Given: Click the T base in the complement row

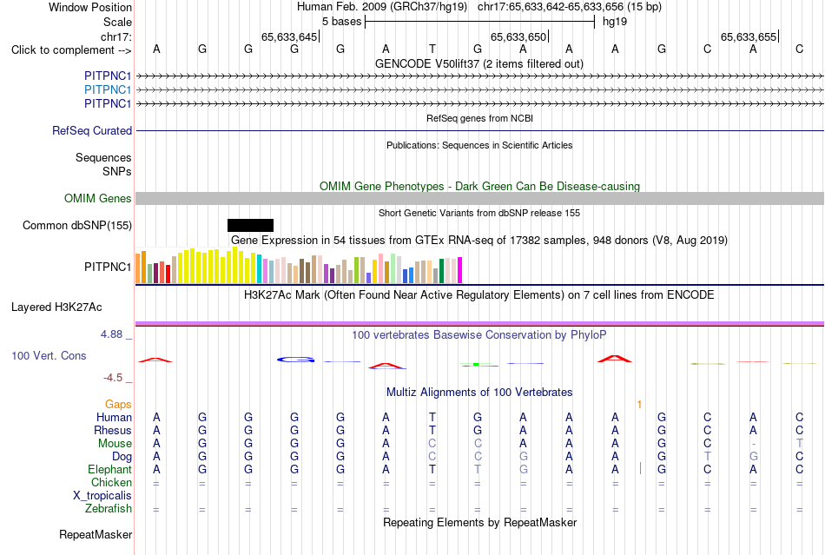Looking at the screenshot, I should coord(432,49).
